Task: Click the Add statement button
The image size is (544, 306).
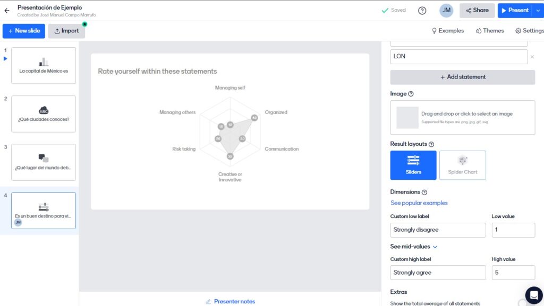Action: (462, 77)
